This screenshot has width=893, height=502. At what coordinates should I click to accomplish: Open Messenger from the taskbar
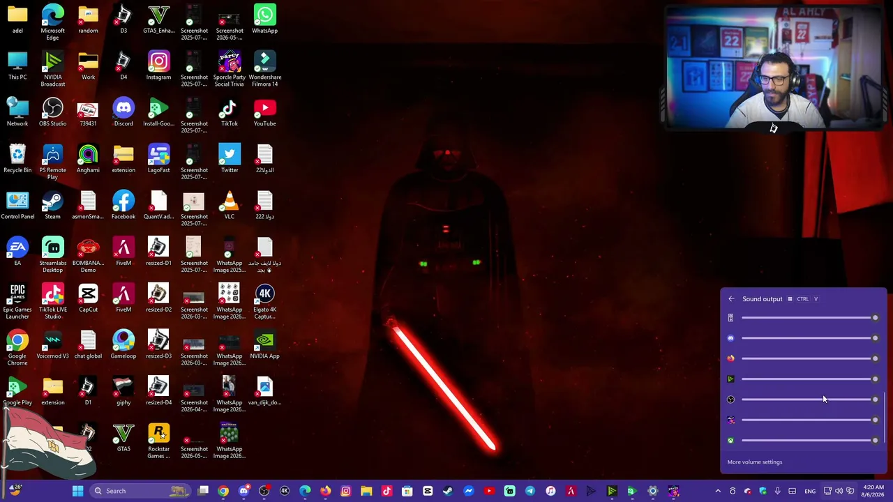tap(468, 491)
